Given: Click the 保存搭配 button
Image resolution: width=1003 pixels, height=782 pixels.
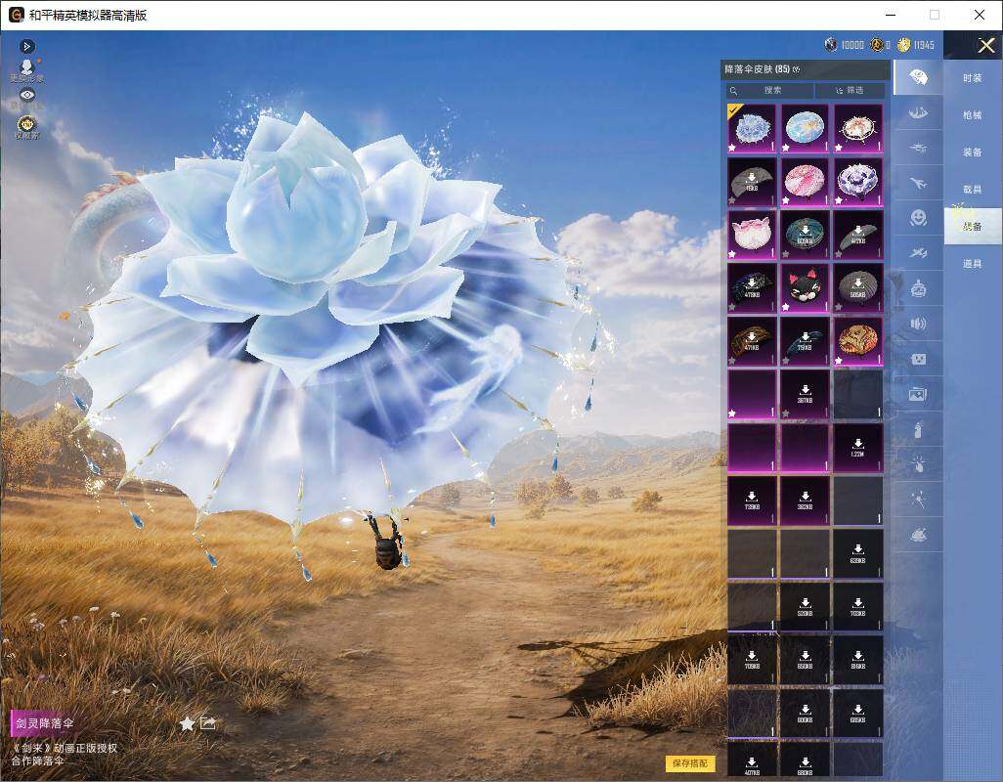Looking at the screenshot, I should 690,763.
